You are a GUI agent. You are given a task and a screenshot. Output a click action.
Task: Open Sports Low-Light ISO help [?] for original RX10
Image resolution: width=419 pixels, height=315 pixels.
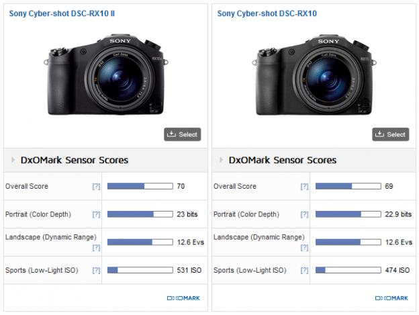click(304, 271)
